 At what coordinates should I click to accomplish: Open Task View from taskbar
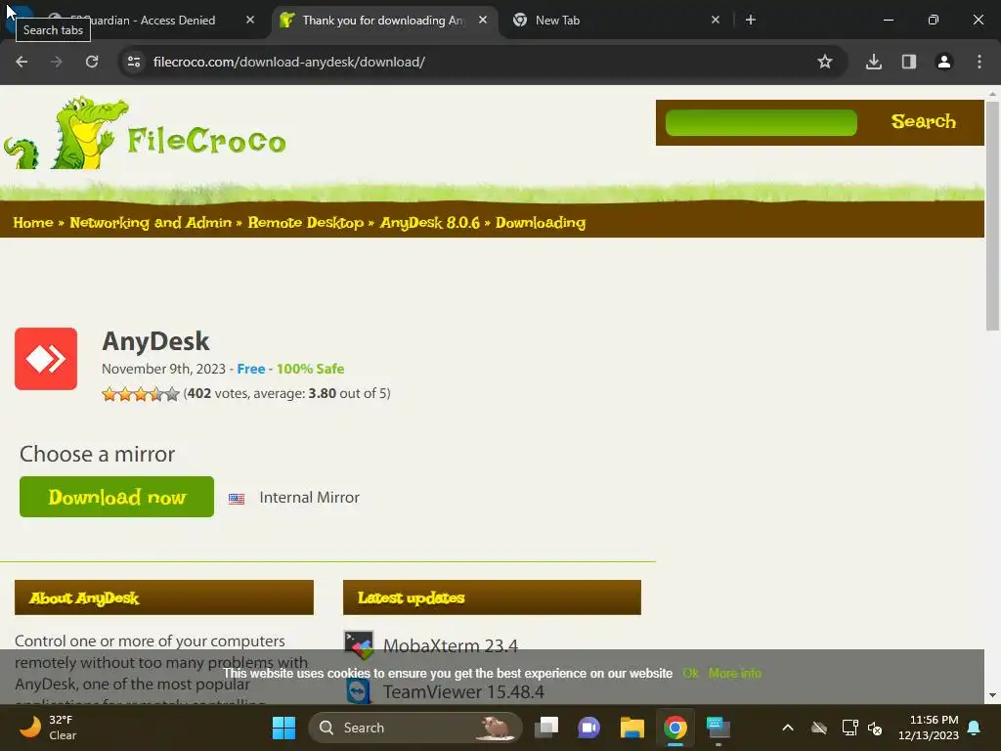pos(546,728)
